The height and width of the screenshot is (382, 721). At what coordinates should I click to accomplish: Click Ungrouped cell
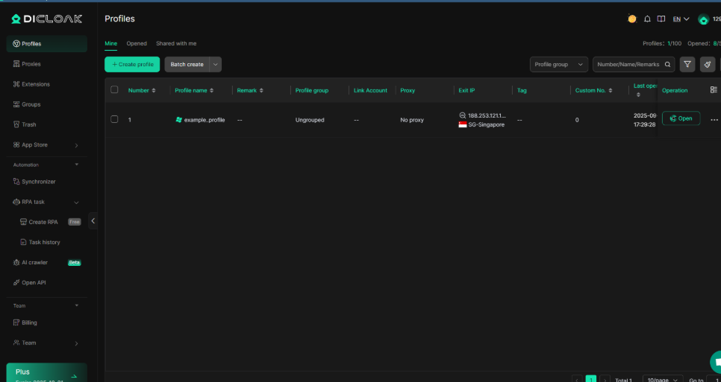click(x=310, y=120)
